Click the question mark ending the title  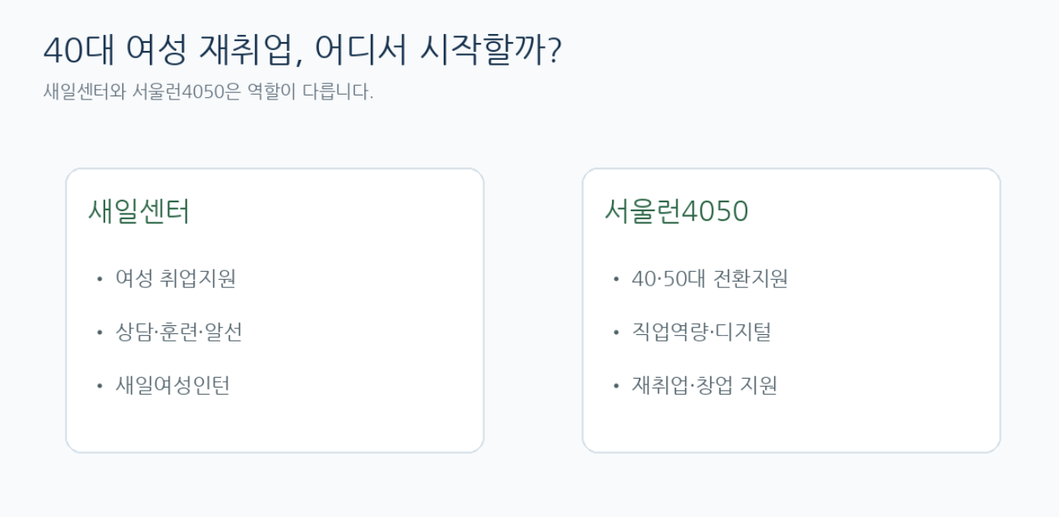point(553,51)
